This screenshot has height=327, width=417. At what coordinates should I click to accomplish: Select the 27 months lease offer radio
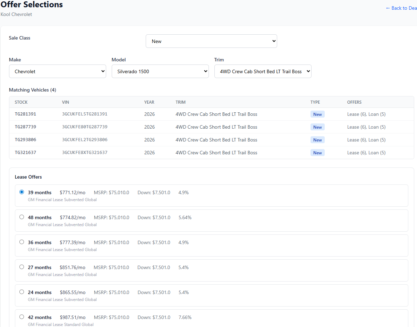point(22,267)
